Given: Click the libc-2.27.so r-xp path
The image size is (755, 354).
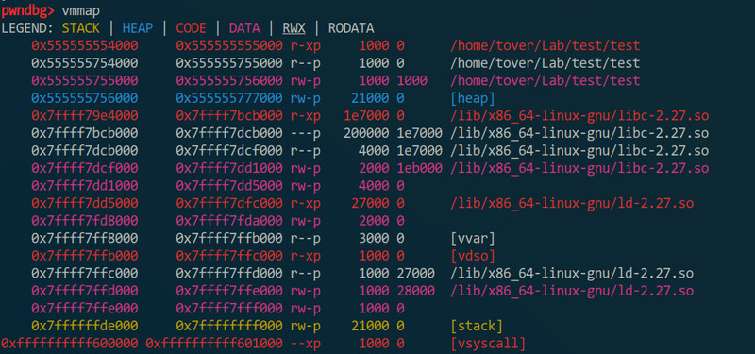Looking at the screenshot, I should click(579, 116).
